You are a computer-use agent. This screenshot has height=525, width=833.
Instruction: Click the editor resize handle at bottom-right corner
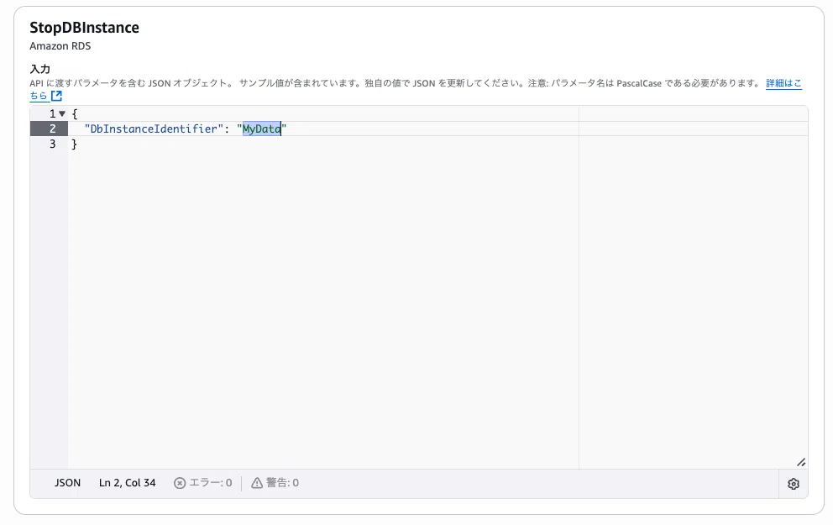pyautogui.click(x=801, y=462)
